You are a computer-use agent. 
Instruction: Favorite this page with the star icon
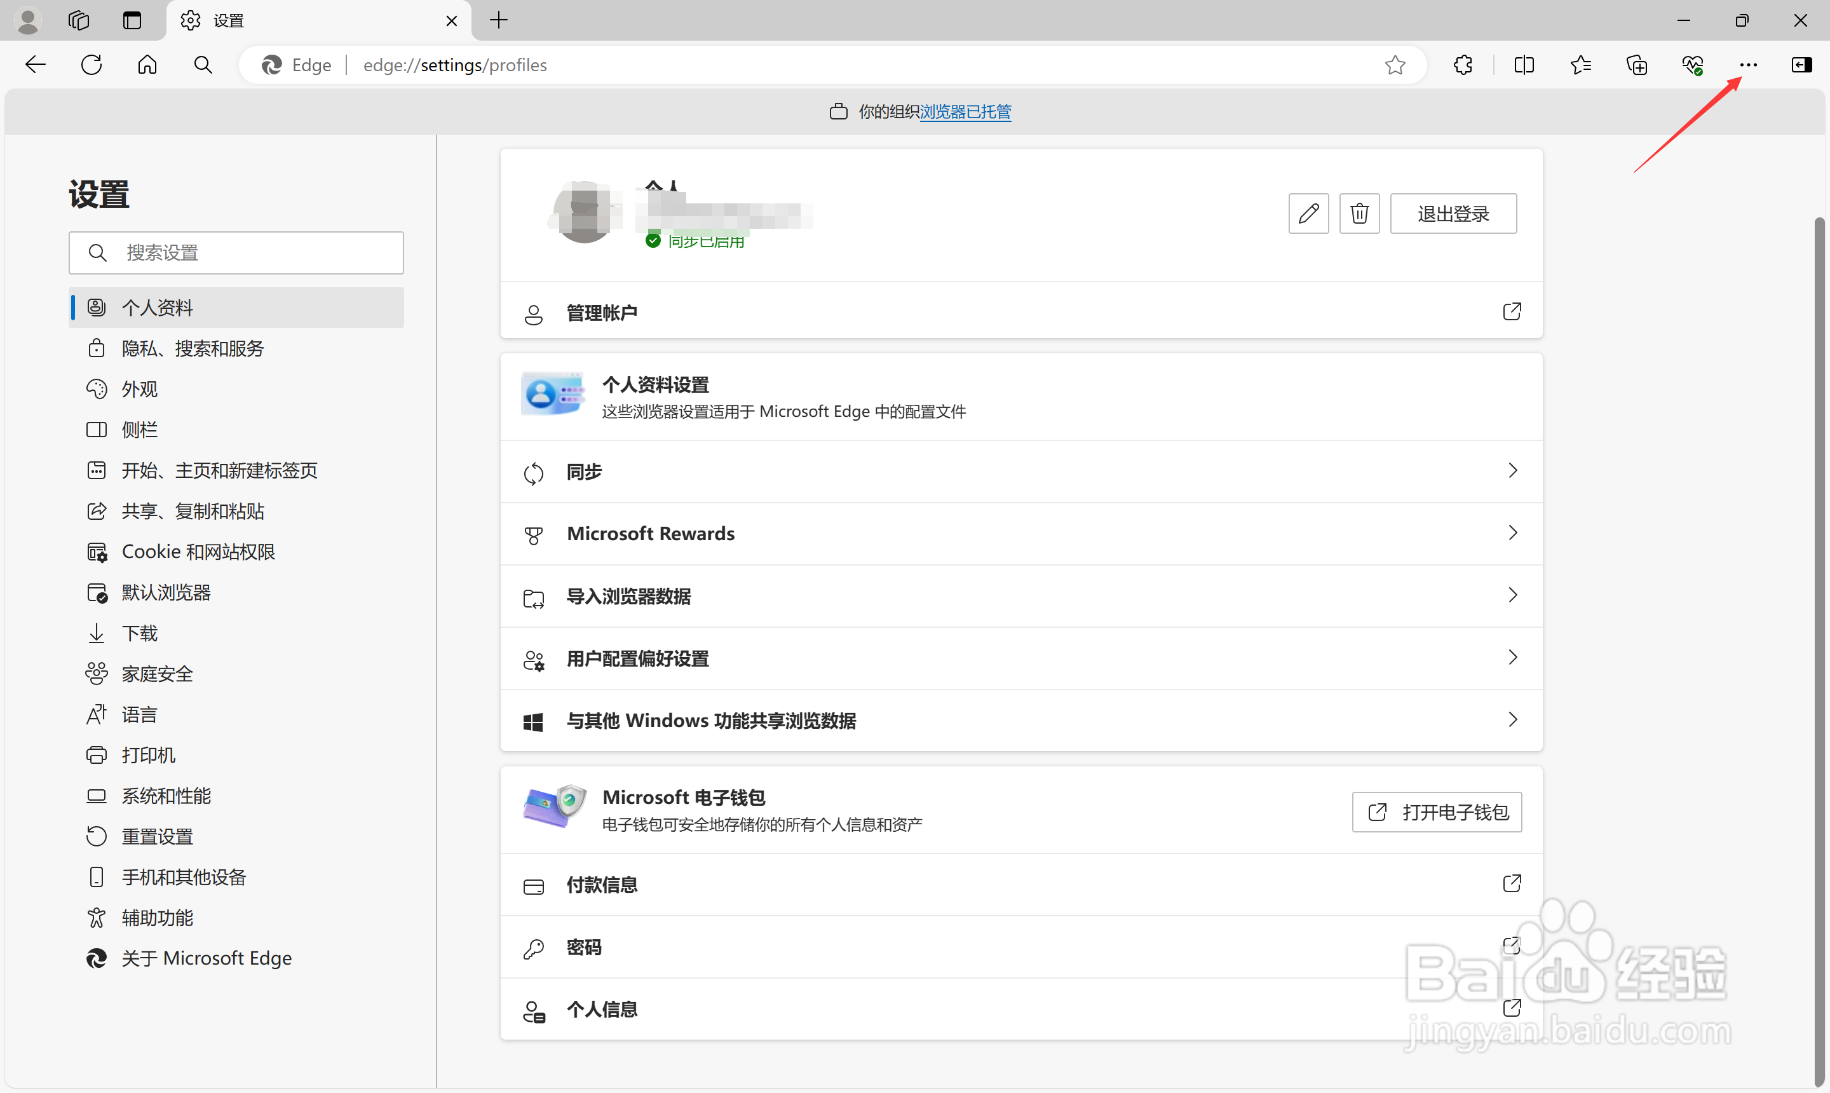[1395, 65]
